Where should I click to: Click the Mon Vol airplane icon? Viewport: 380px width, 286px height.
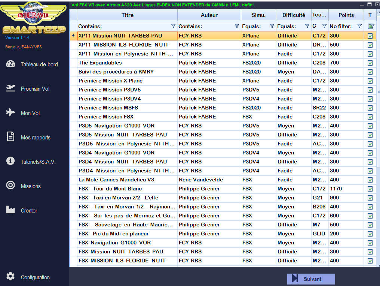pyautogui.click(x=10, y=113)
